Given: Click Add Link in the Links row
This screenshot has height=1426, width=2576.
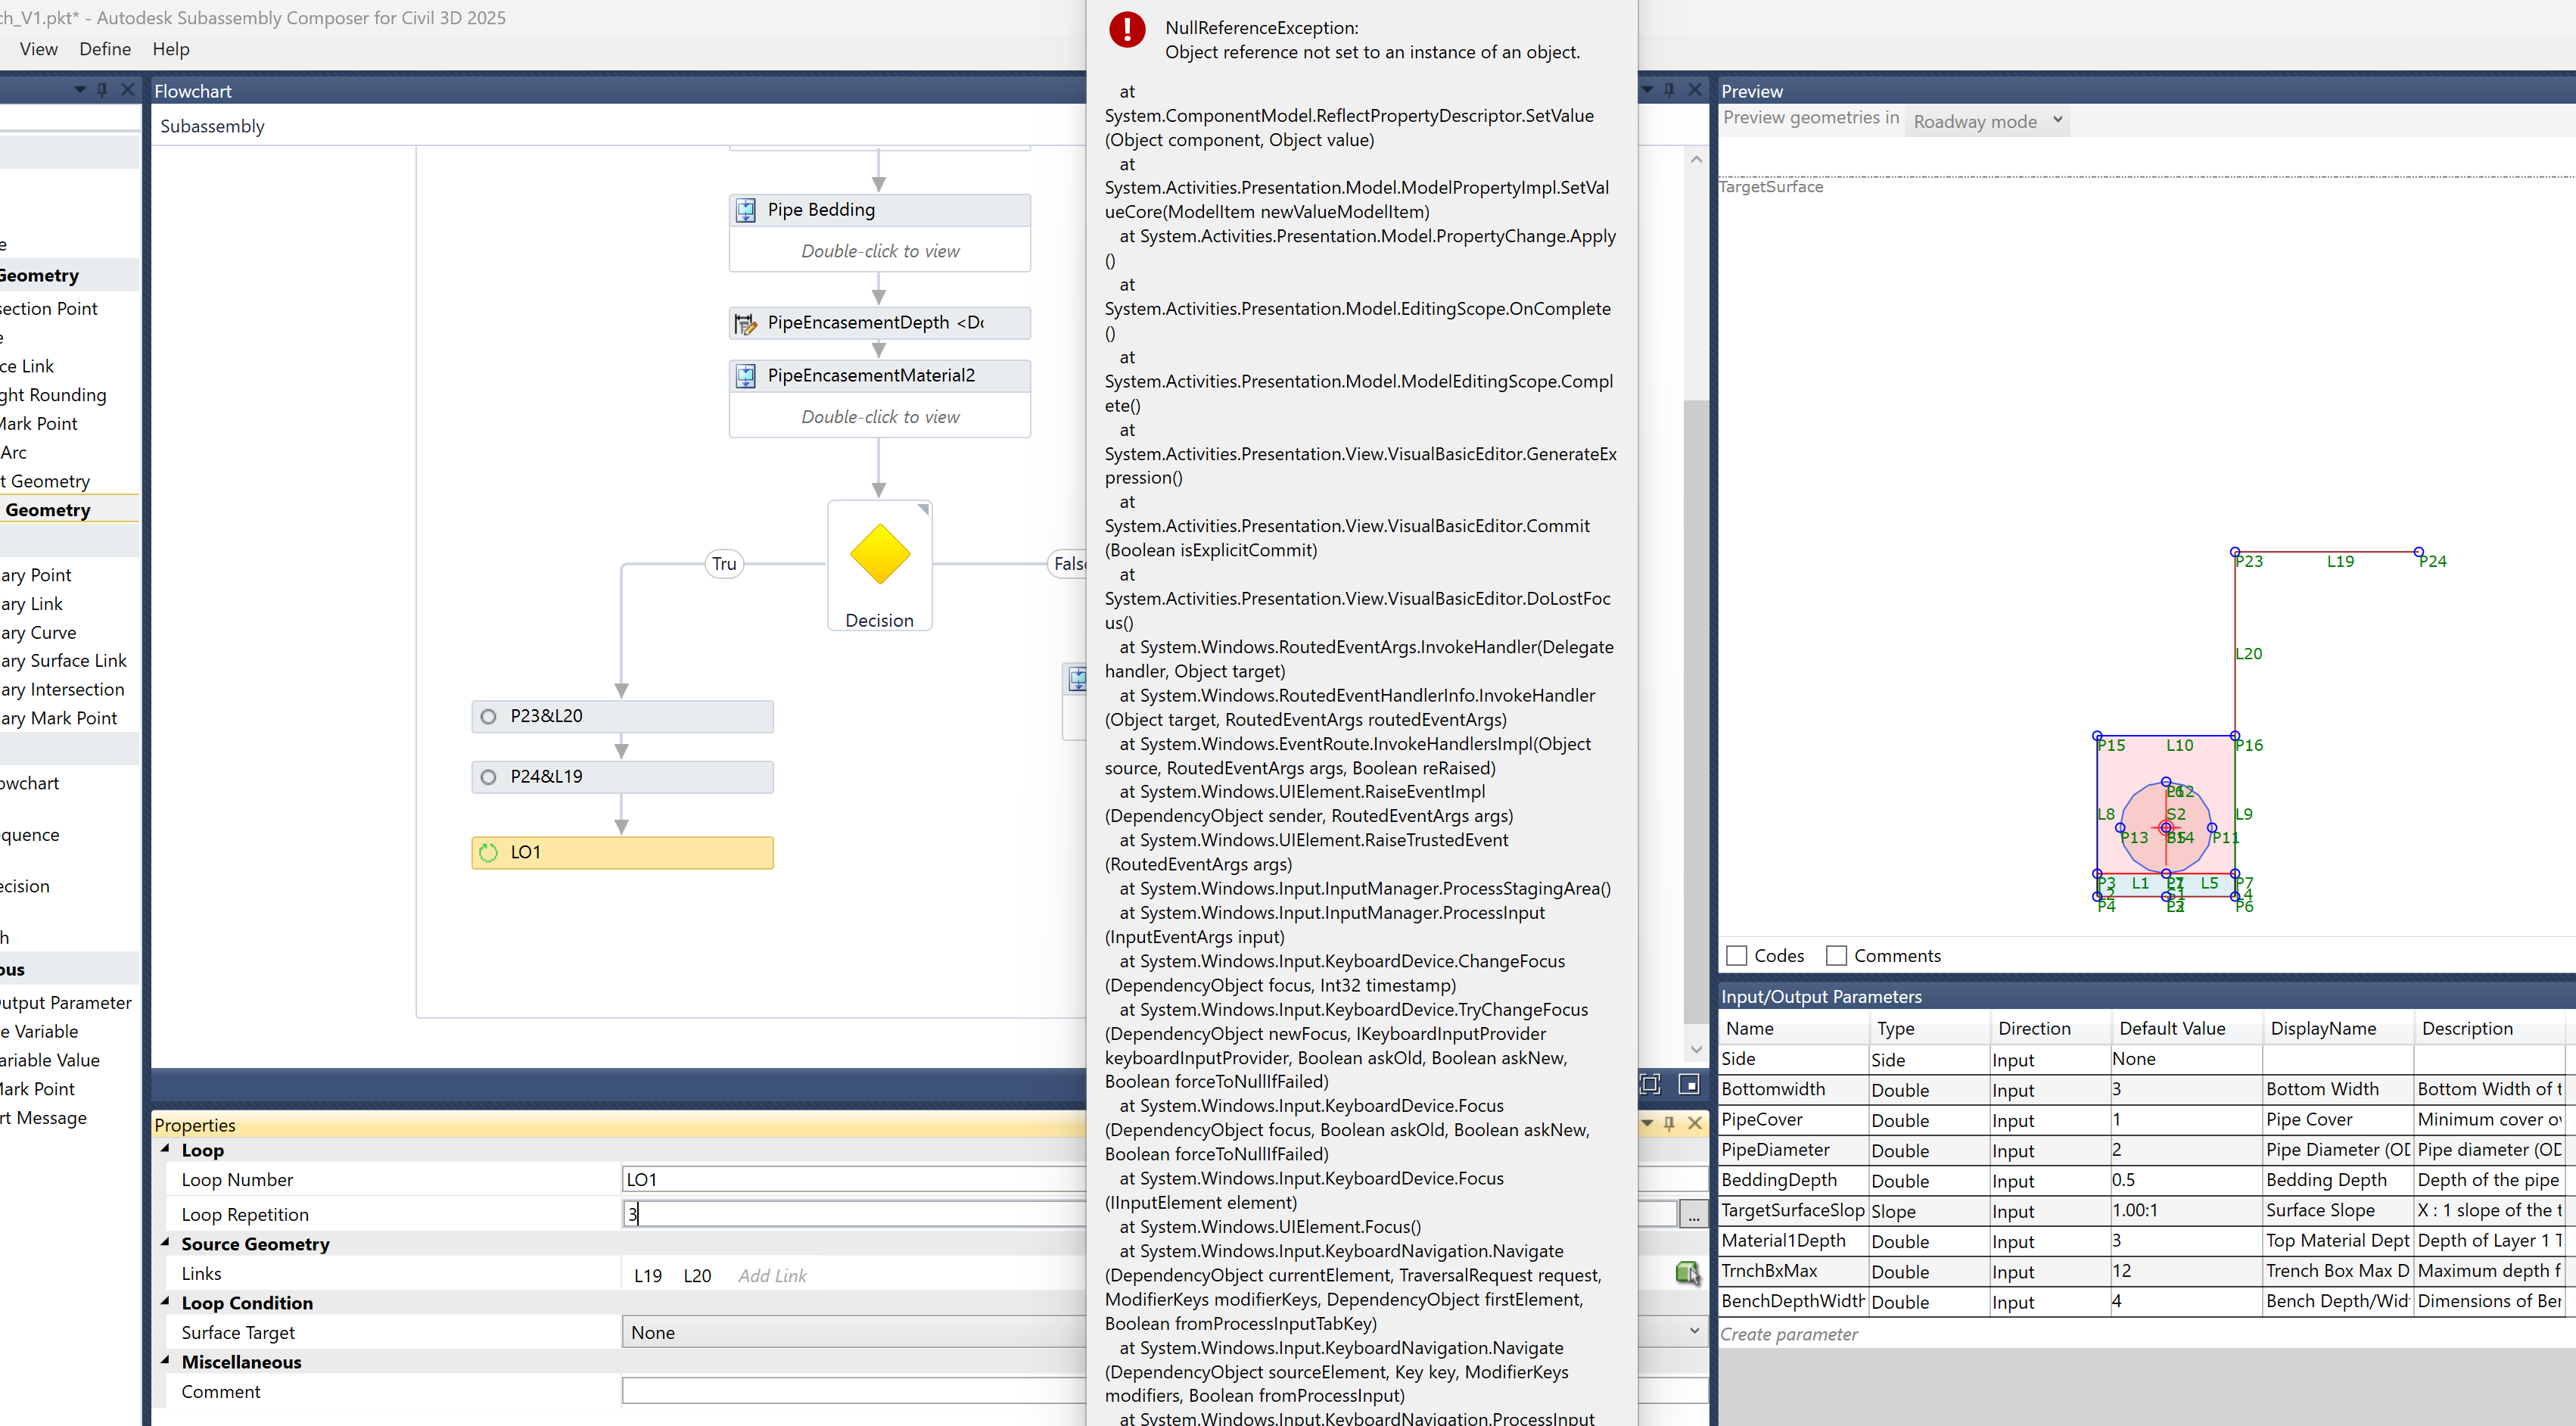Looking at the screenshot, I should click(772, 1275).
